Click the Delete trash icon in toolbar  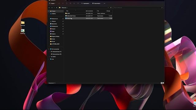coord(78,3)
